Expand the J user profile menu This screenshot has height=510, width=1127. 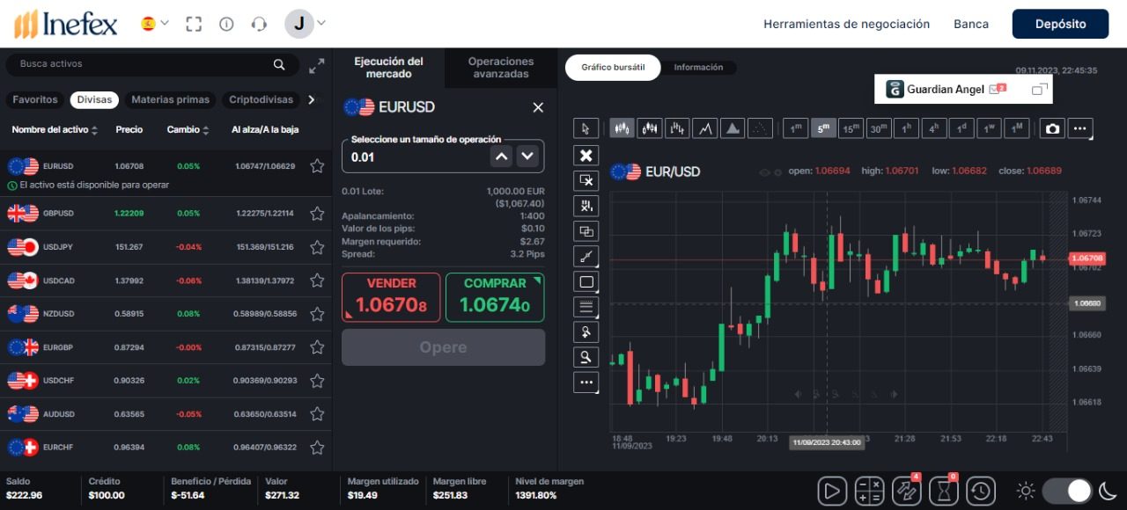pos(306,24)
